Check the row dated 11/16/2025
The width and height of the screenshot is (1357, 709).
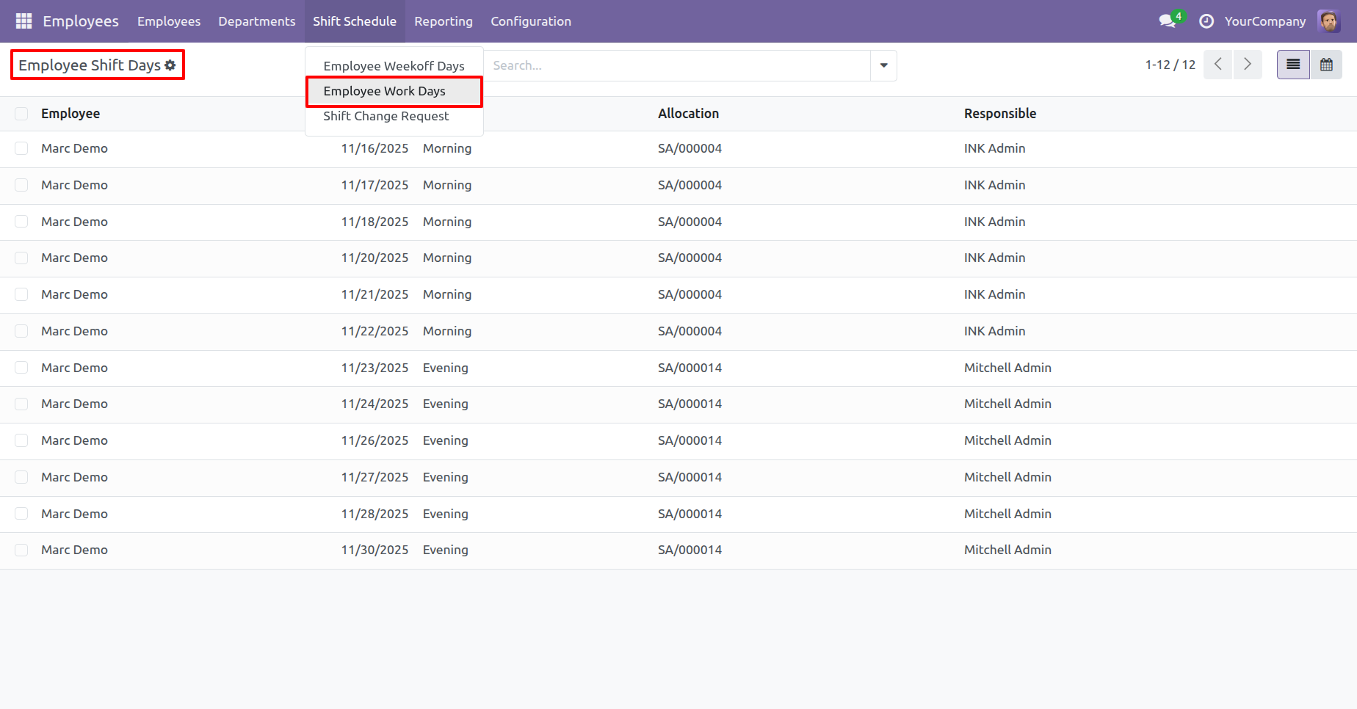pos(21,148)
